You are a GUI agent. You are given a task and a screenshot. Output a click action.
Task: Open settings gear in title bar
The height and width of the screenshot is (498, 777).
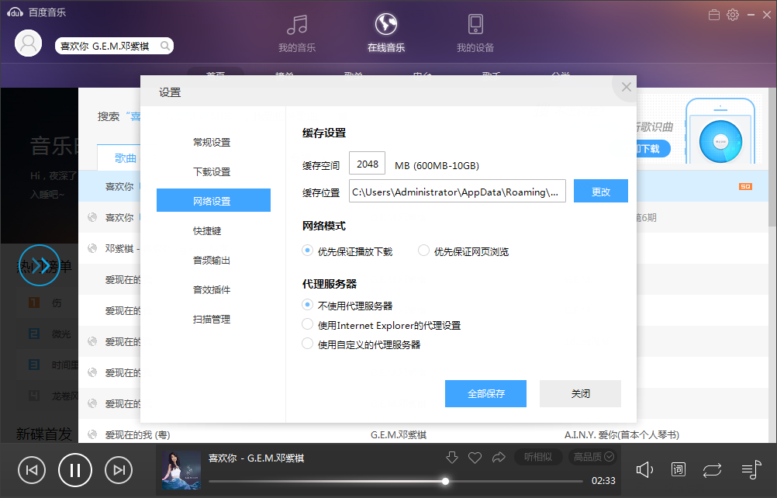pos(732,15)
